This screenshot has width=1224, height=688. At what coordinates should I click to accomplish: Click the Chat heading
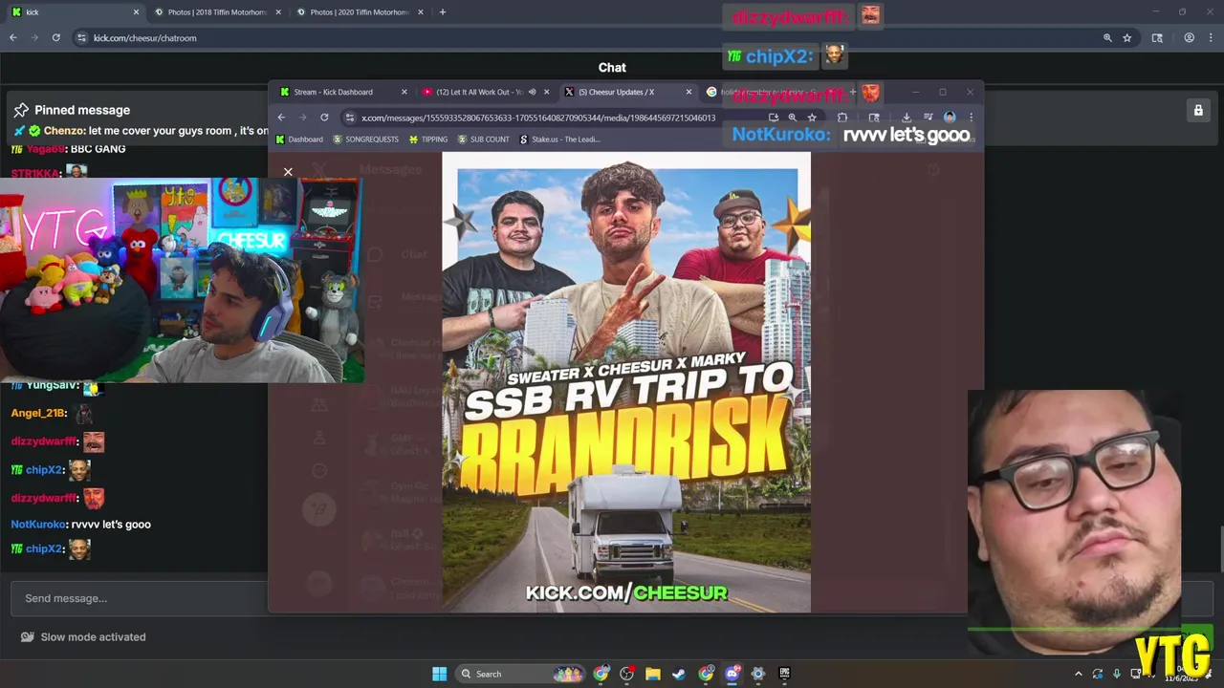[612, 68]
